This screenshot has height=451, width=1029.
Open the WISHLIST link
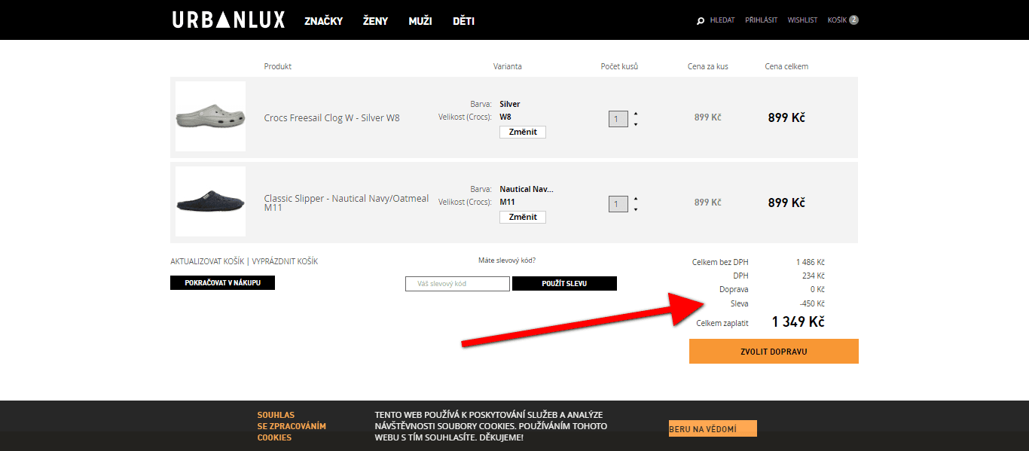click(802, 20)
